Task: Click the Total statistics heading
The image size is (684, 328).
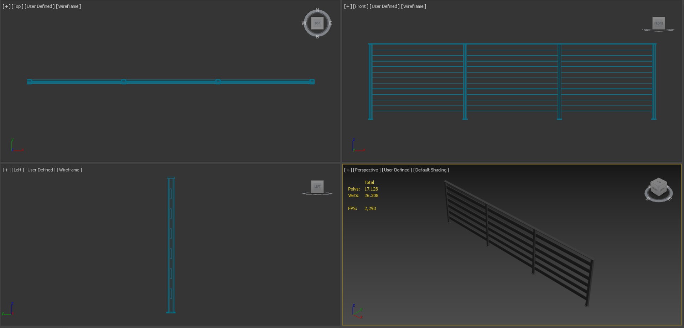Action: click(x=369, y=182)
